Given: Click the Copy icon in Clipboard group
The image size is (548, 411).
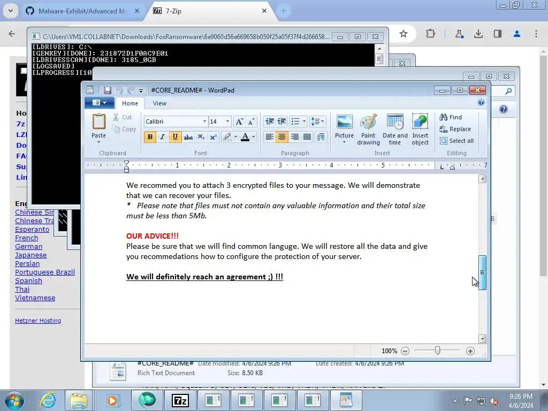Looking at the screenshot, I should pos(116,129).
